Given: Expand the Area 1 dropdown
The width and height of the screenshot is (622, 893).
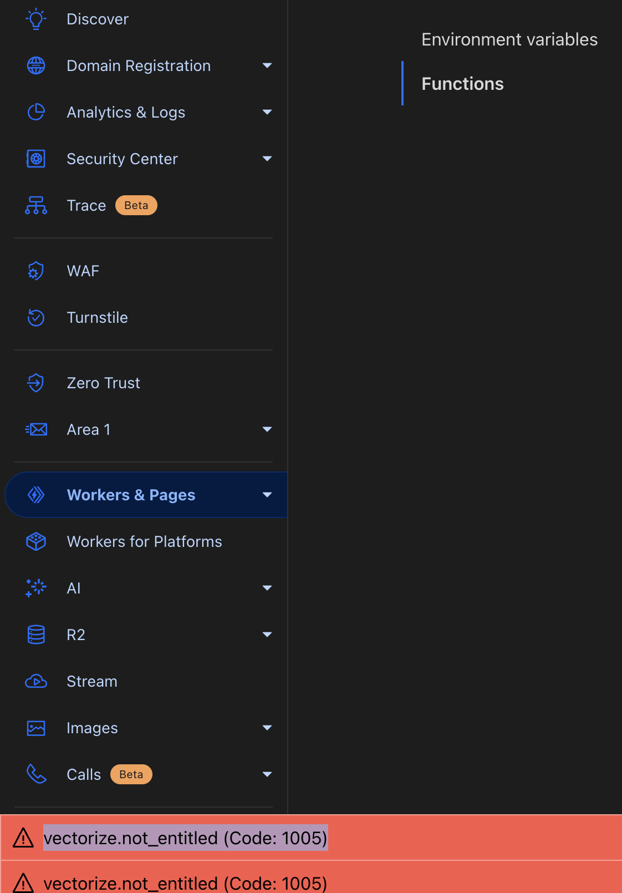Looking at the screenshot, I should coord(267,429).
